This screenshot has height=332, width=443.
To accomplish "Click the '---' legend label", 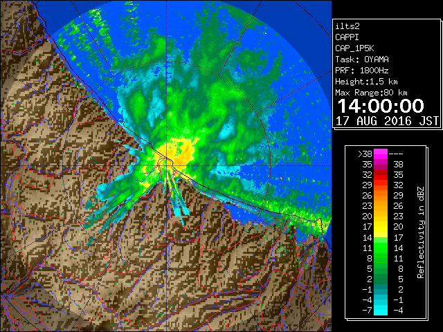I will pos(396,154).
